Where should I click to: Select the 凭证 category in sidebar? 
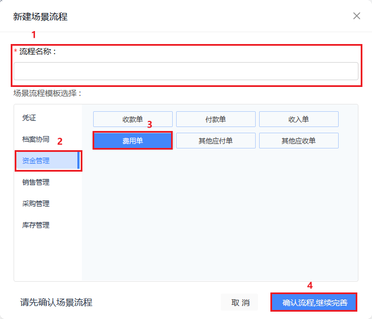click(29, 118)
